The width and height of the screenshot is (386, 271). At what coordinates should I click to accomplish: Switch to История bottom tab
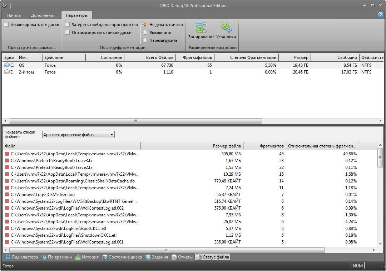(x=87, y=257)
